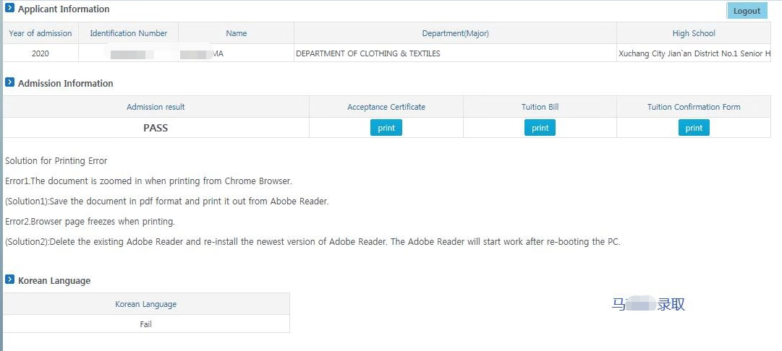782x351 pixels.
Task: Click the Admission result column header
Action: point(156,107)
